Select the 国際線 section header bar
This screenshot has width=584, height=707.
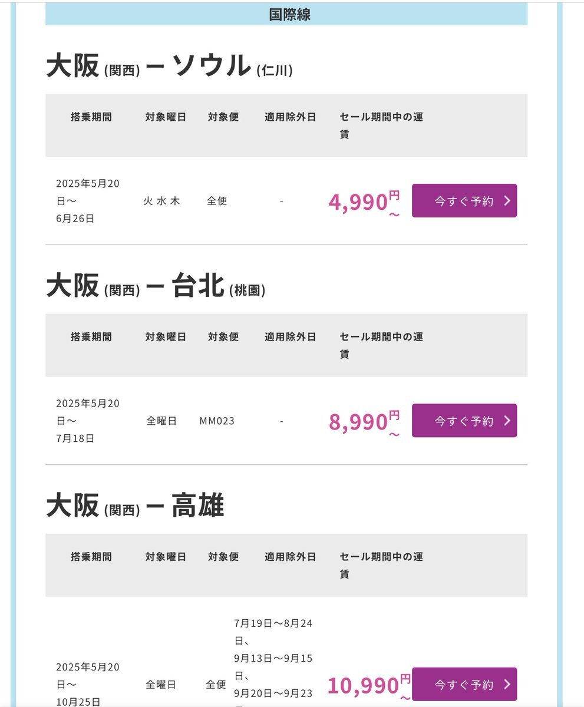click(286, 15)
